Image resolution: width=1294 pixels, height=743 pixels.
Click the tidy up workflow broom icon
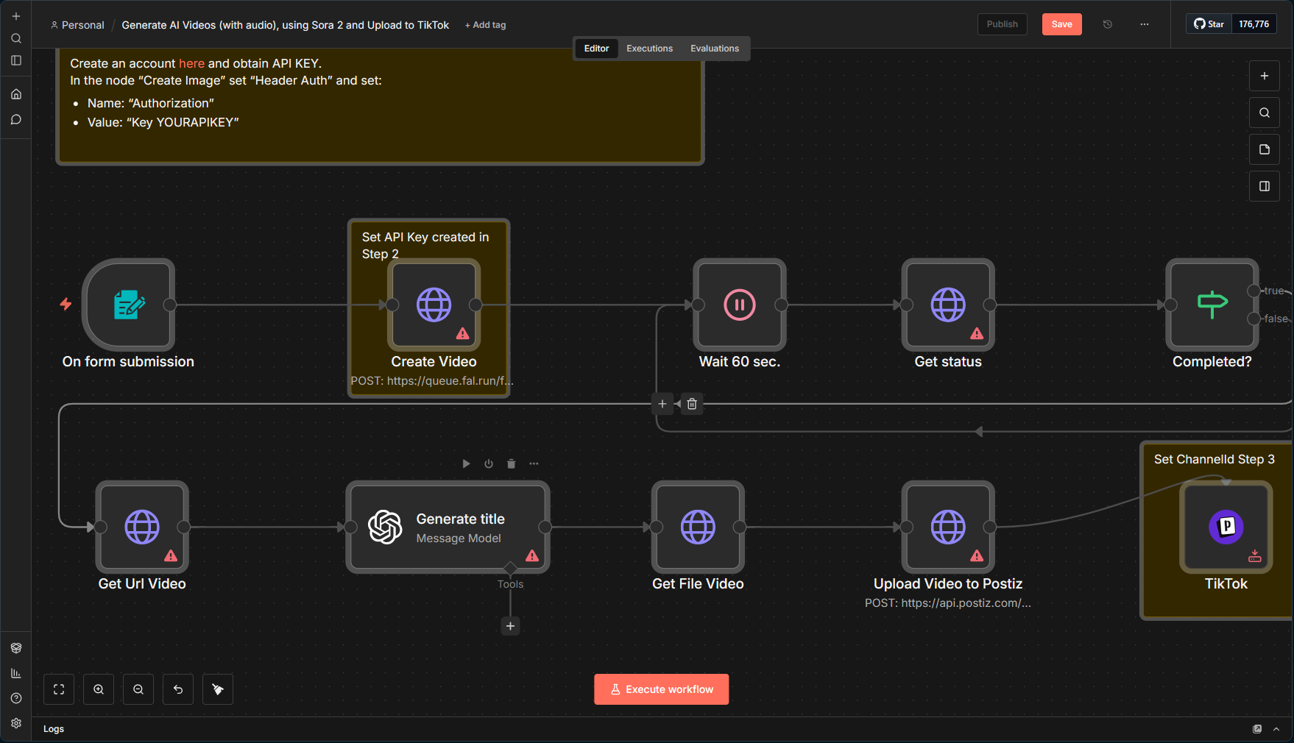[217, 689]
